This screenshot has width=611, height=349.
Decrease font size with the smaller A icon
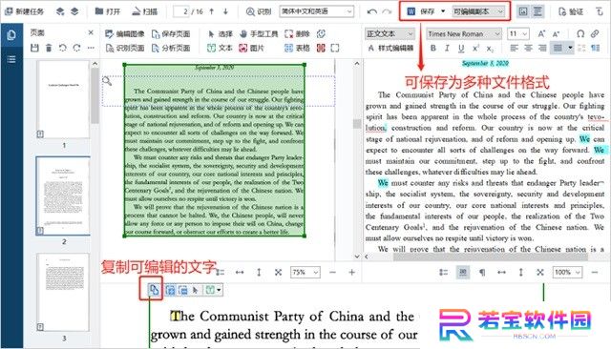556,34
